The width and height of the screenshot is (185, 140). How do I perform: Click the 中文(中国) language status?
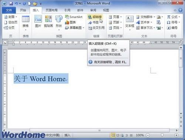pos(53,135)
